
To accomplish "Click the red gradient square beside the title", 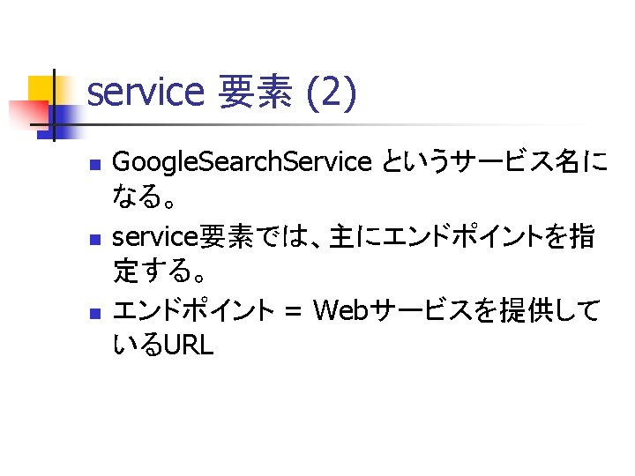I will (28, 115).
